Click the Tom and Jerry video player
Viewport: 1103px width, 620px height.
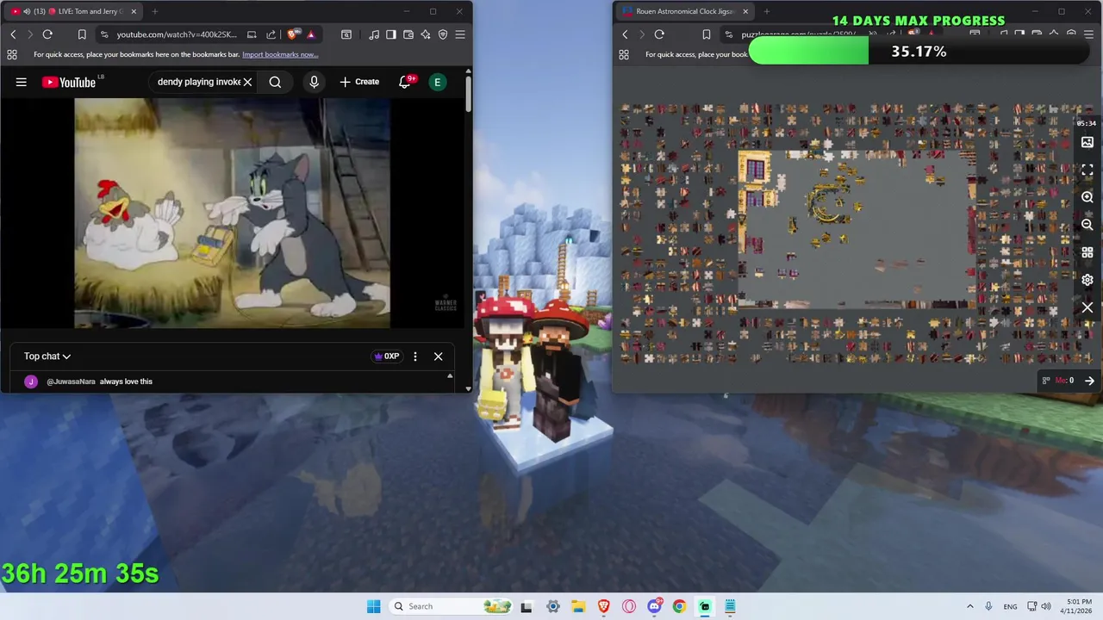232,213
